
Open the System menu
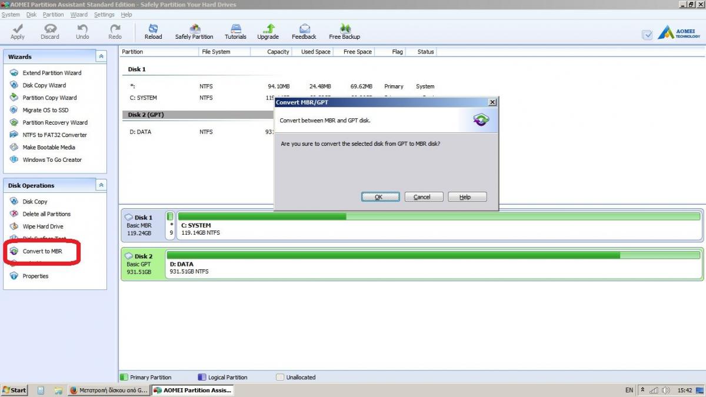[x=11, y=15]
